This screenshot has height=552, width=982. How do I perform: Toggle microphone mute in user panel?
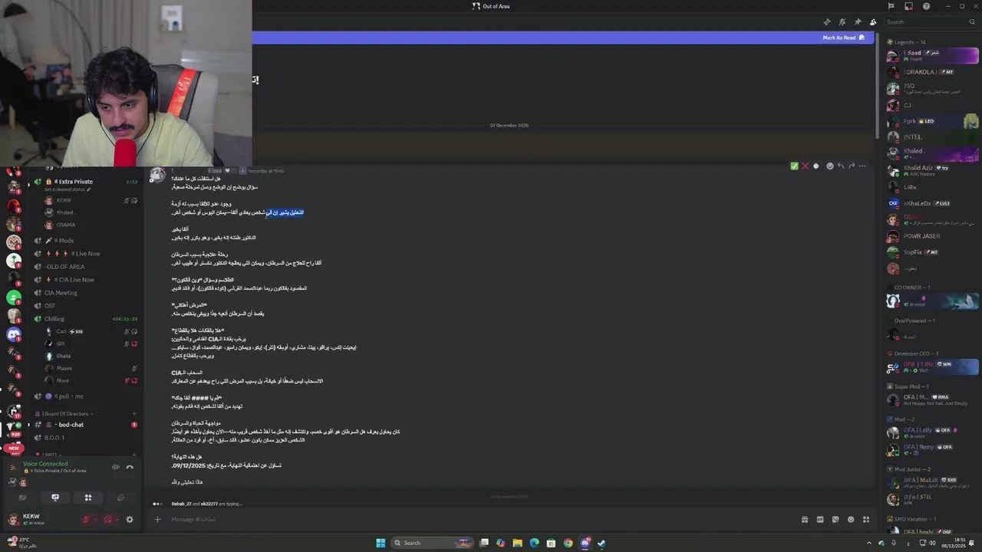coord(86,520)
